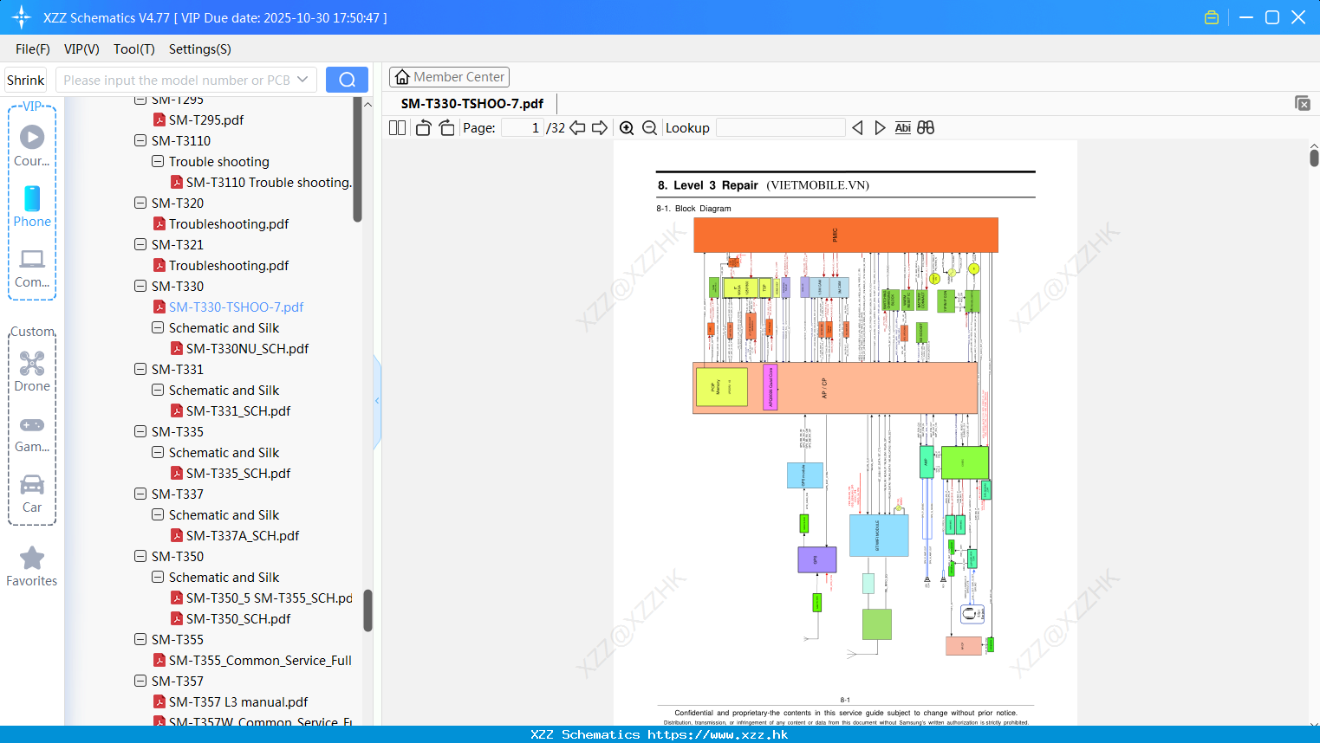Screen dimensions: 1320x743
Task: Collapse the SM-T320 tree node
Action: [x=140, y=203]
